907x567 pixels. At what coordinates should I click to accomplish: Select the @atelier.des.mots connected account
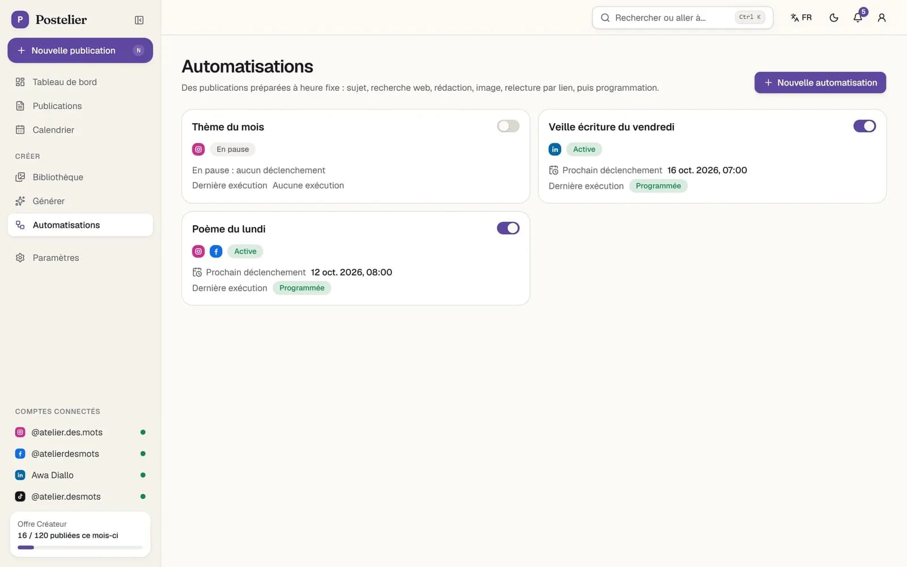click(80, 432)
